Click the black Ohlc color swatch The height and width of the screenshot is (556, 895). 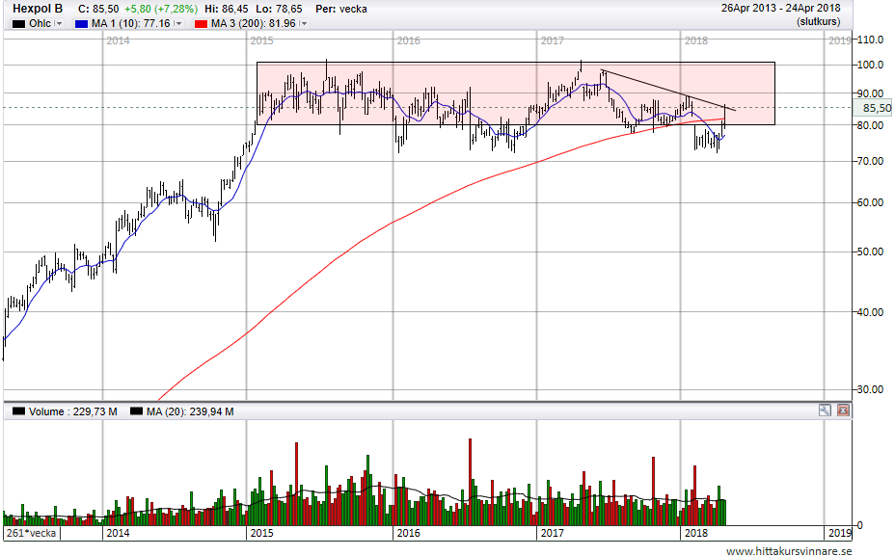(19, 24)
